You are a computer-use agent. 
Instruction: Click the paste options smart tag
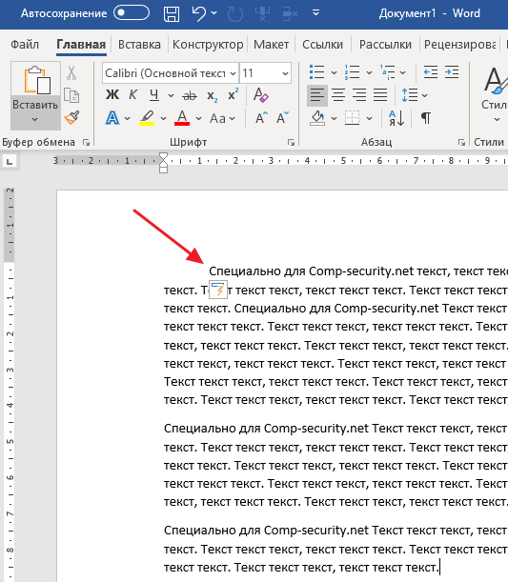pos(218,290)
